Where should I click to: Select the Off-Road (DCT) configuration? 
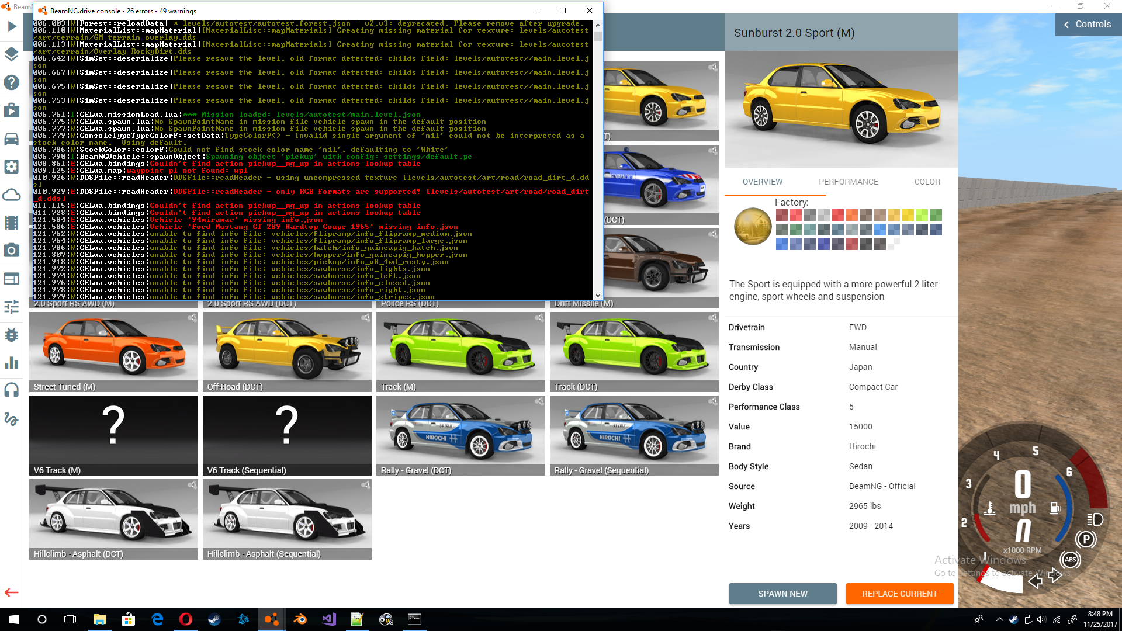[287, 352]
